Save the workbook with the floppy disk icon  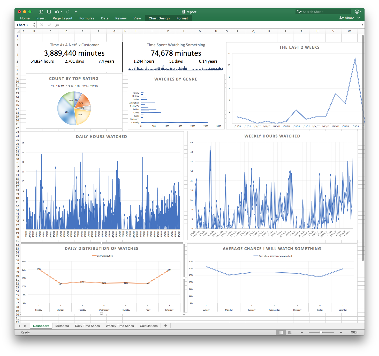click(49, 12)
